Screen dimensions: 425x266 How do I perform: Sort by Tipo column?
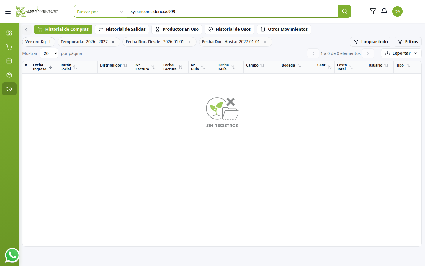point(408,65)
